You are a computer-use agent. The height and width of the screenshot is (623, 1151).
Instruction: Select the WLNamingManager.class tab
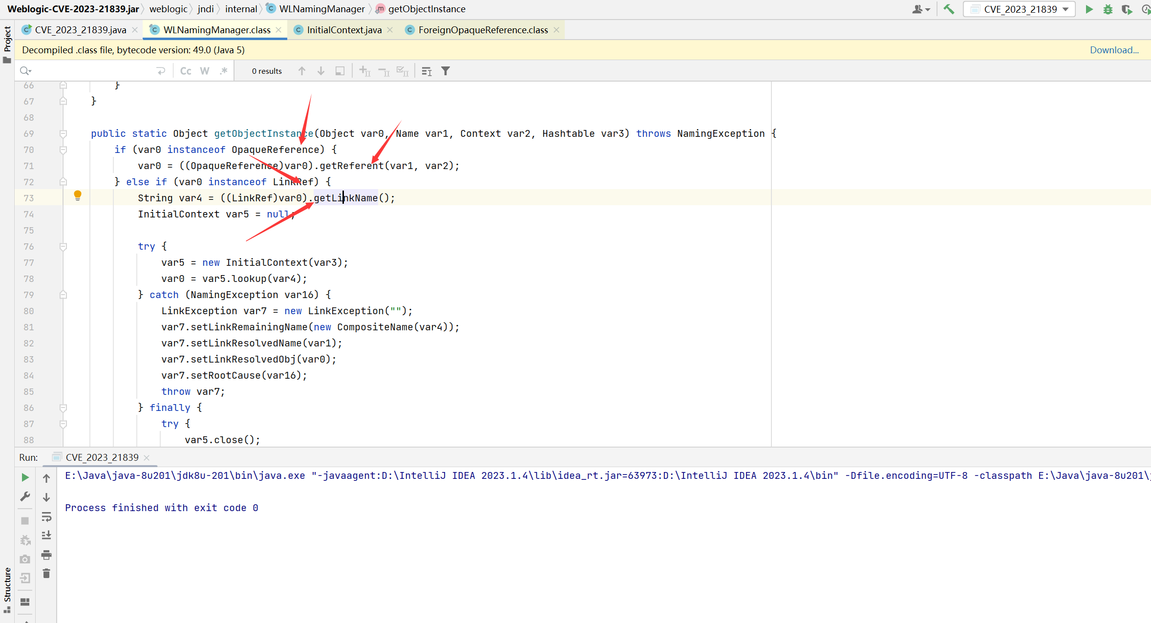click(x=217, y=30)
